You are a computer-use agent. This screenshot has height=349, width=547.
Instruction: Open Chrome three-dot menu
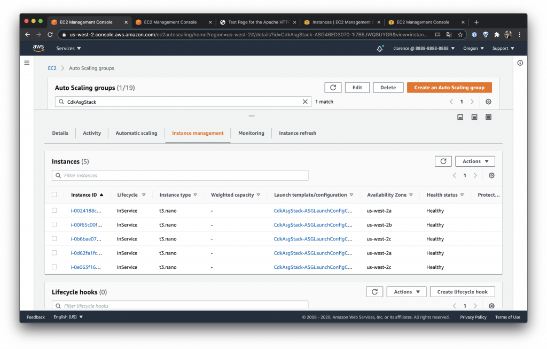pyautogui.click(x=519, y=35)
